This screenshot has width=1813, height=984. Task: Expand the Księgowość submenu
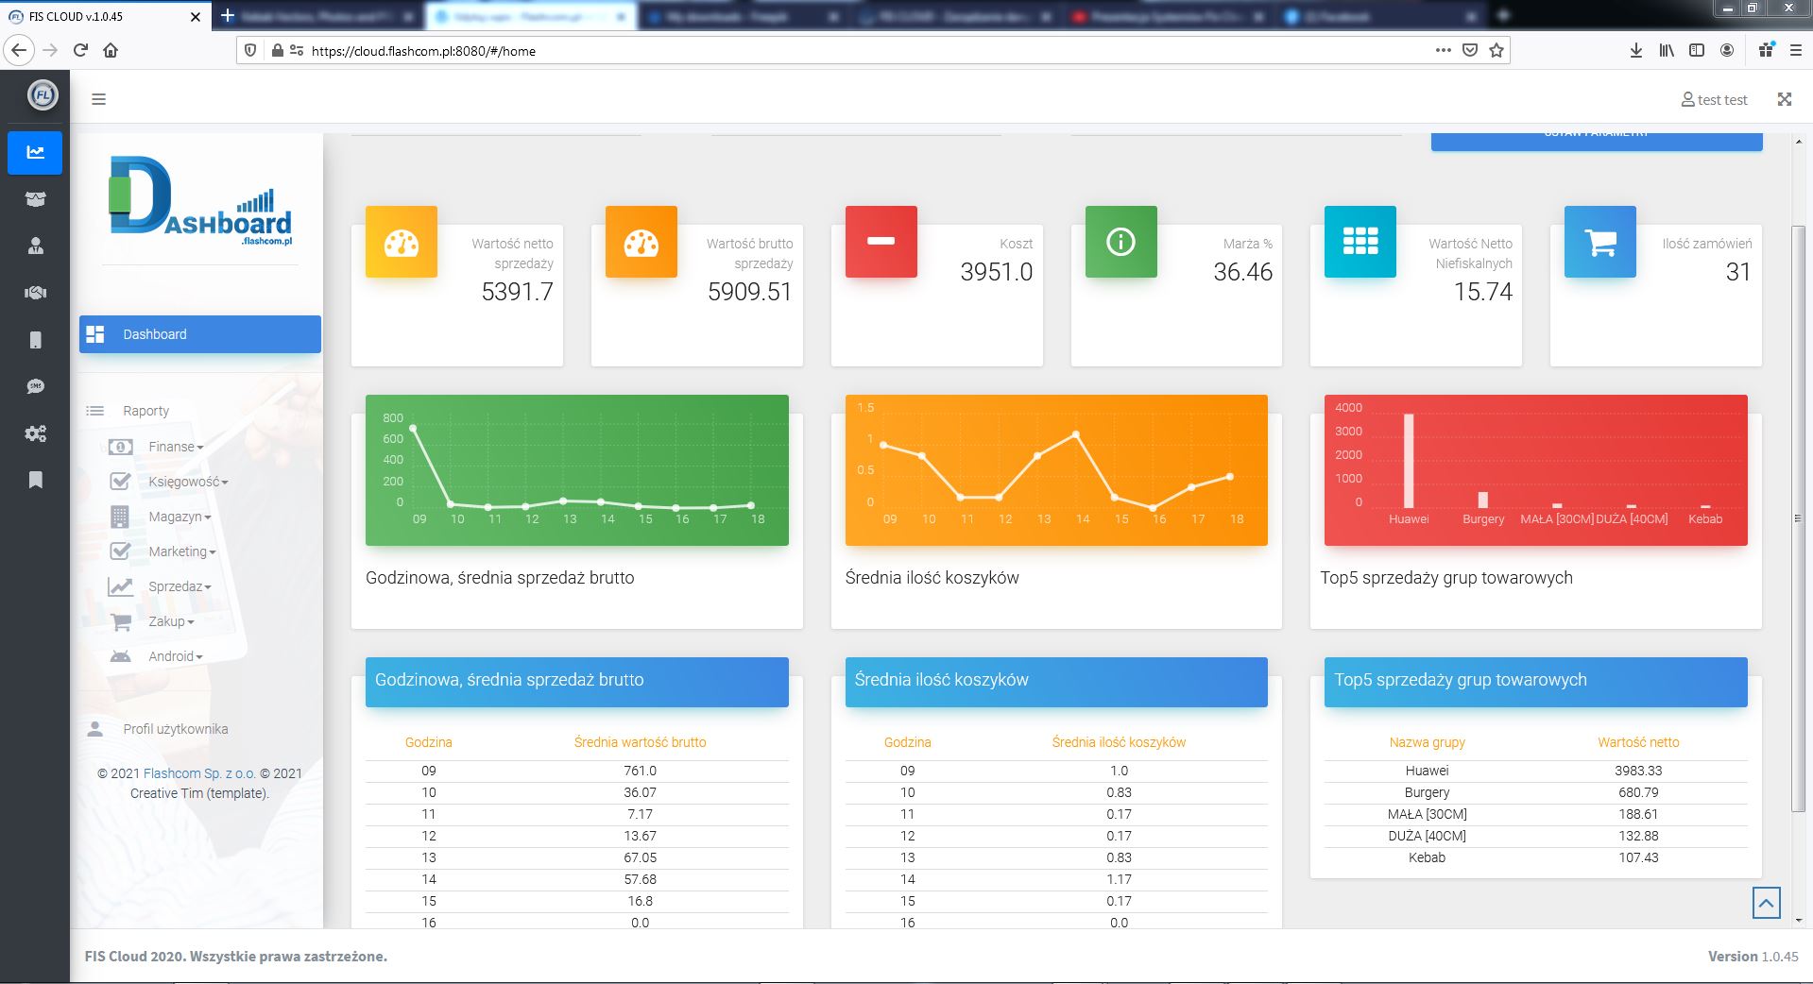(188, 482)
